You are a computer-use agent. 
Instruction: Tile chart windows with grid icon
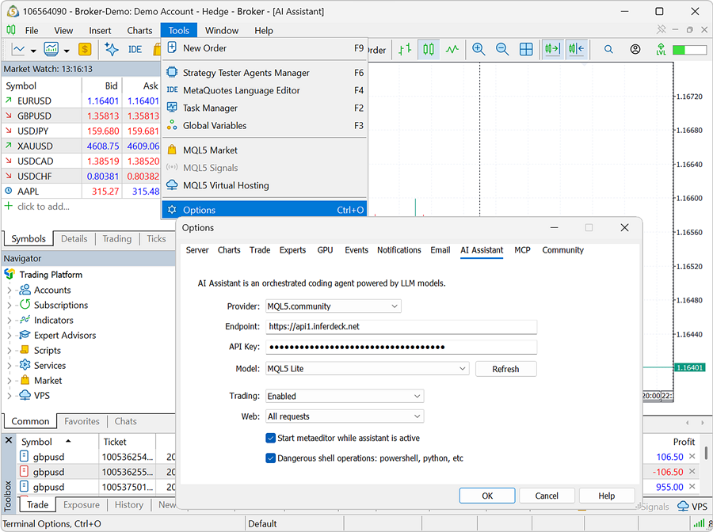point(526,49)
